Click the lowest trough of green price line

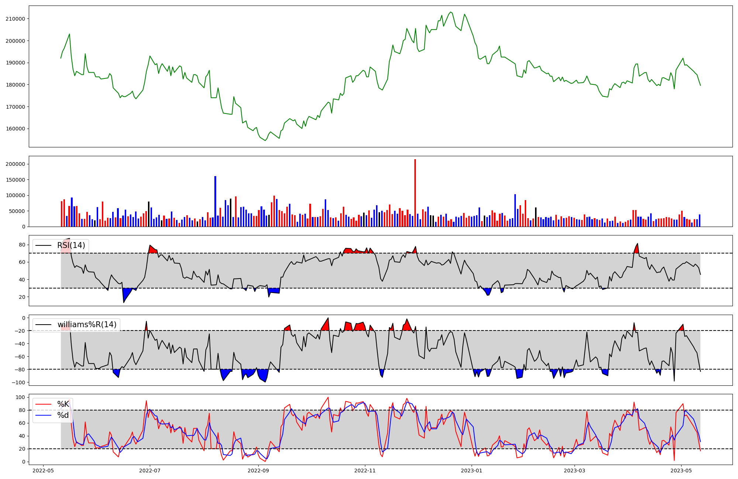[x=265, y=140]
